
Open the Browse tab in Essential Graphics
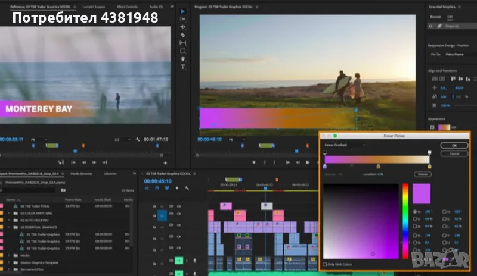[x=436, y=17]
